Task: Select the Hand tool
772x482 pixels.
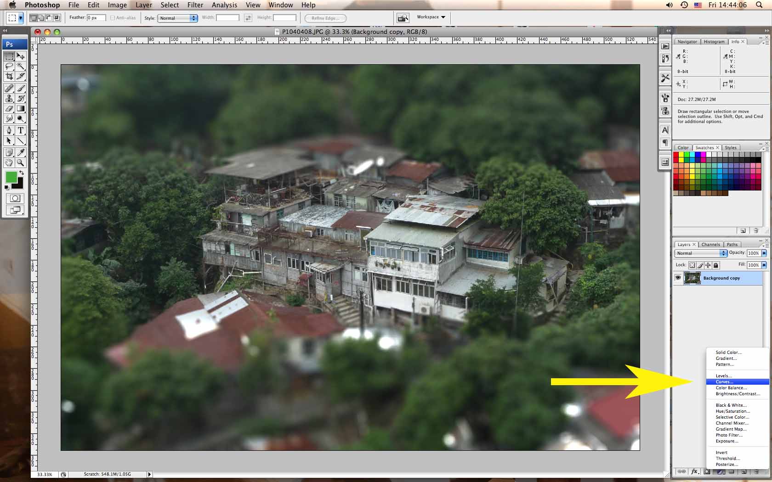Action: [9, 163]
